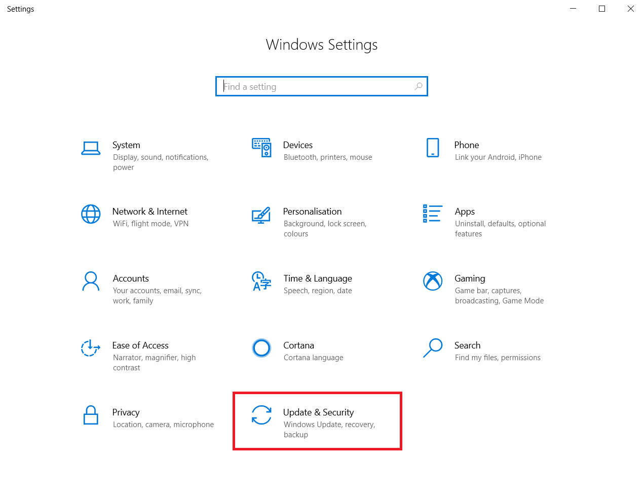The height and width of the screenshot is (490, 644).
Task: Open the Search category heading
Action: [x=467, y=345]
